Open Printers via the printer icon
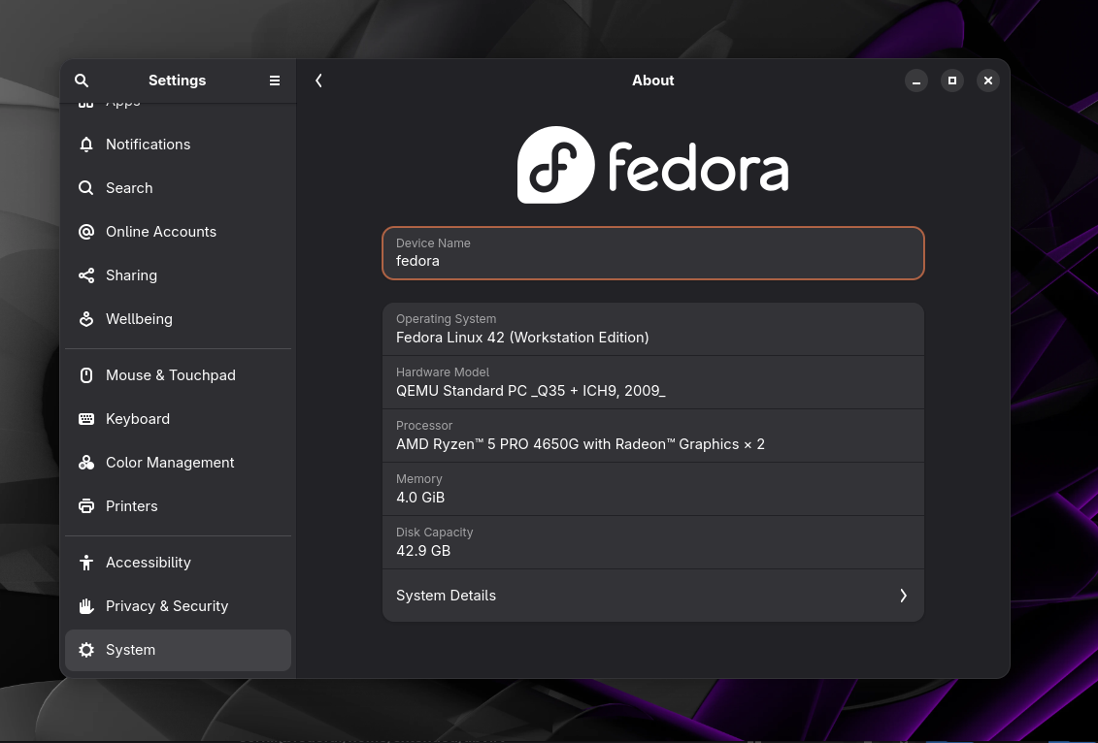The height and width of the screenshot is (743, 1098). pyautogui.click(x=85, y=505)
